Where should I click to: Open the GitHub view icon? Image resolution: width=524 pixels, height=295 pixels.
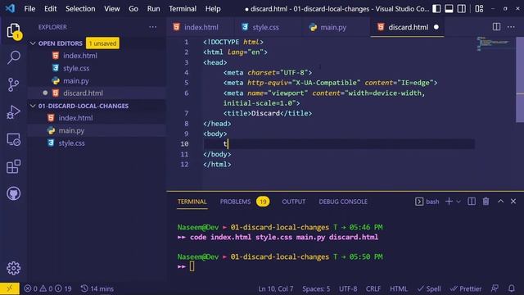(14, 193)
